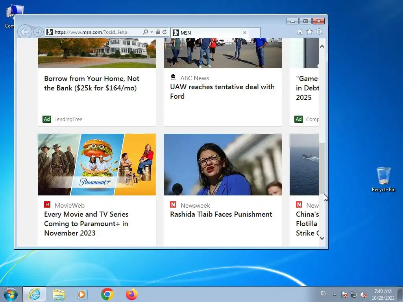Open UAW reaches tentative deal with Ford
This screenshot has width=403, height=302.
[x=222, y=91]
